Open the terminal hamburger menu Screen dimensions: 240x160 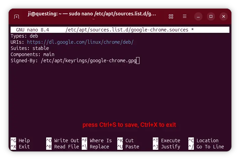coord(185,16)
